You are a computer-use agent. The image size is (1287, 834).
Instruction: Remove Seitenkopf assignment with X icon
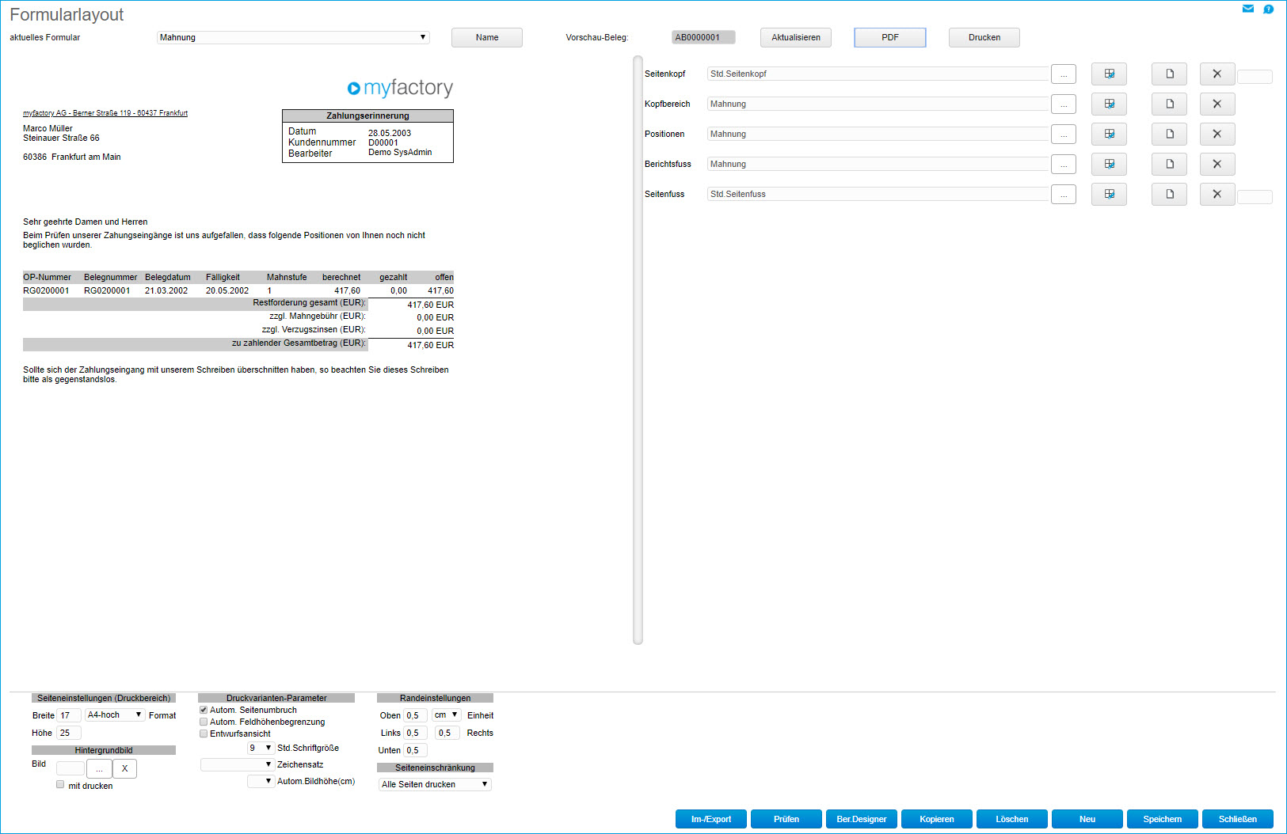click(x=1217, y=74)
